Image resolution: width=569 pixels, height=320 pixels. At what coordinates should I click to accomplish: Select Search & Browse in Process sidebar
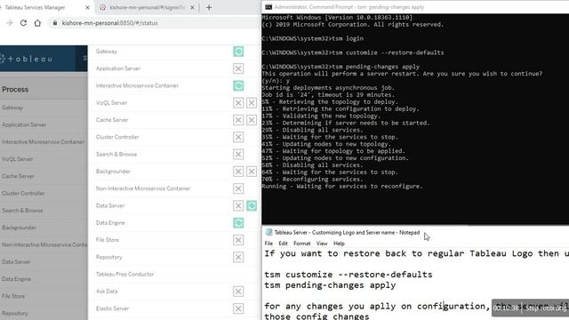point(22,211)
